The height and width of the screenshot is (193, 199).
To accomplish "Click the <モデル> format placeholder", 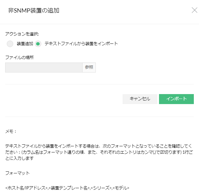I will click(121, 188).
